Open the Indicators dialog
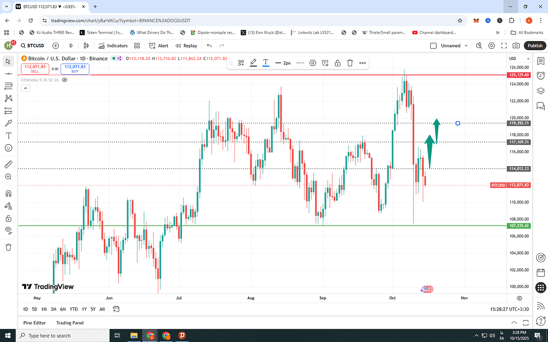Image resolution: width=548 pixels, height=342 pixels. pyautogui.click(x=113, y=46)
